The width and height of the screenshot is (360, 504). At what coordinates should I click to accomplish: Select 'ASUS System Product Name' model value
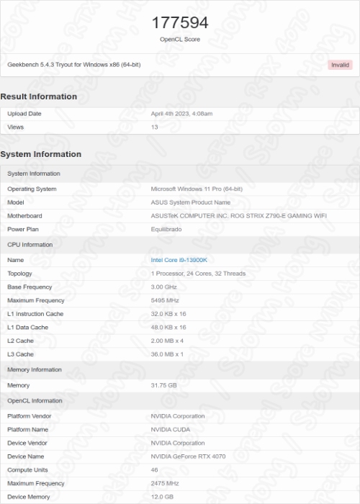point(191,202)
